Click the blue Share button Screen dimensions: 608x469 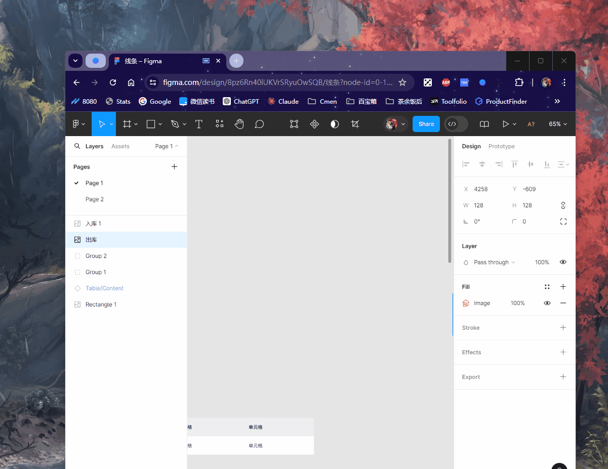click(x=426, y=124)
